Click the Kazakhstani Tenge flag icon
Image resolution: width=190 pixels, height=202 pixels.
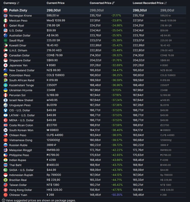coord(6,85)
